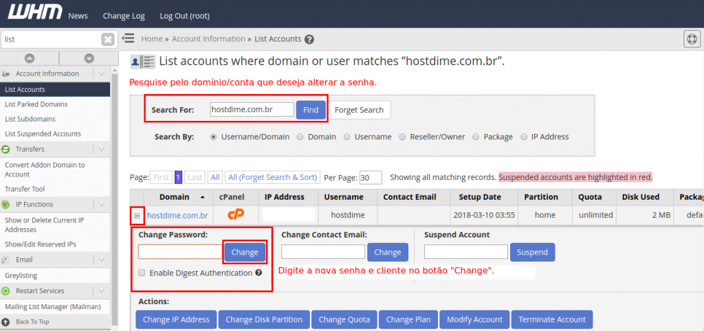Screen dimensions: 704x331
Task: Click the Suspend button
Action: tap(533, 252)
